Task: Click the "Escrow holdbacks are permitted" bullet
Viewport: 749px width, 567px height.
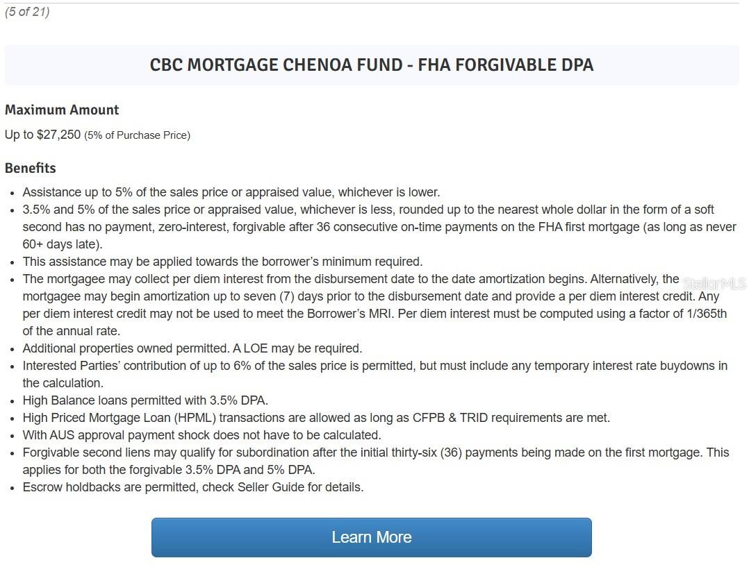Action: tap(192, 487)
